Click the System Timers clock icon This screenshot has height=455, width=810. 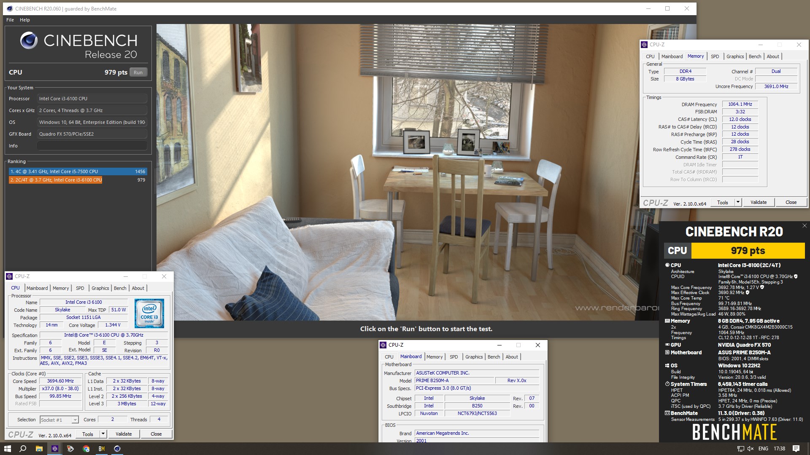[x=667, y=384]
